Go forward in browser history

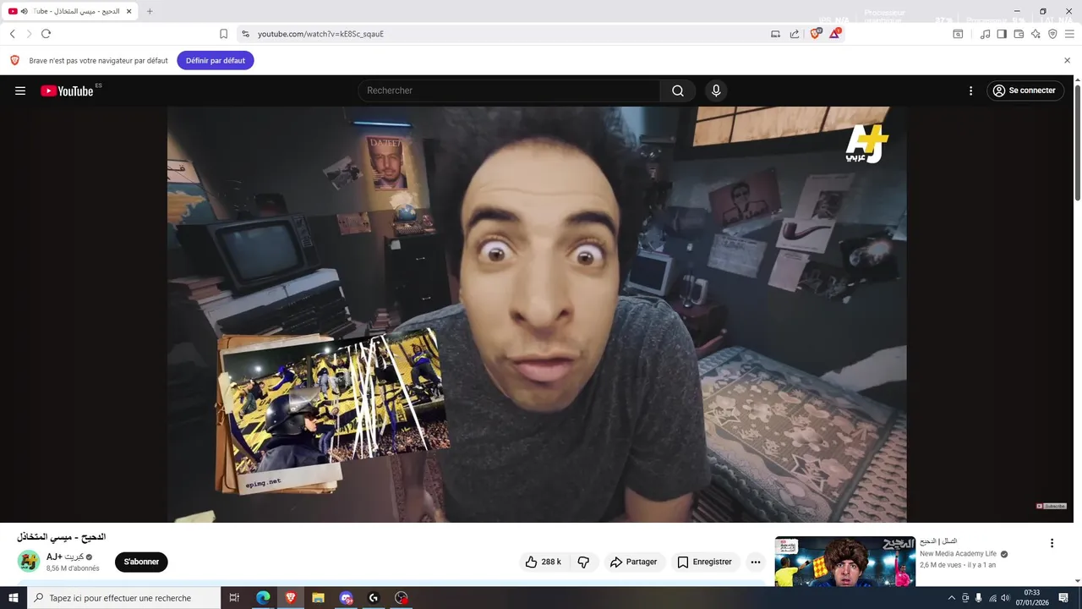pos(30,34)
